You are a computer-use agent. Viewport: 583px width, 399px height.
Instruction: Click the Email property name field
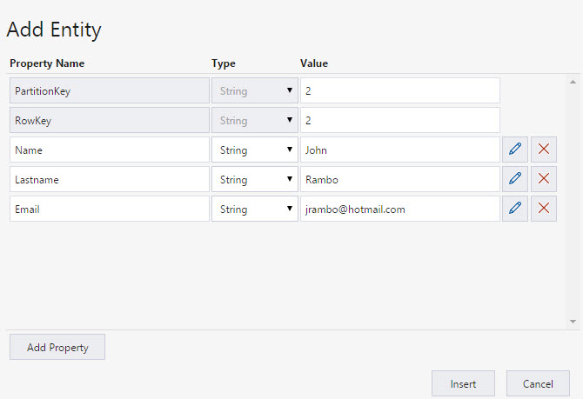tap(109, 209)
